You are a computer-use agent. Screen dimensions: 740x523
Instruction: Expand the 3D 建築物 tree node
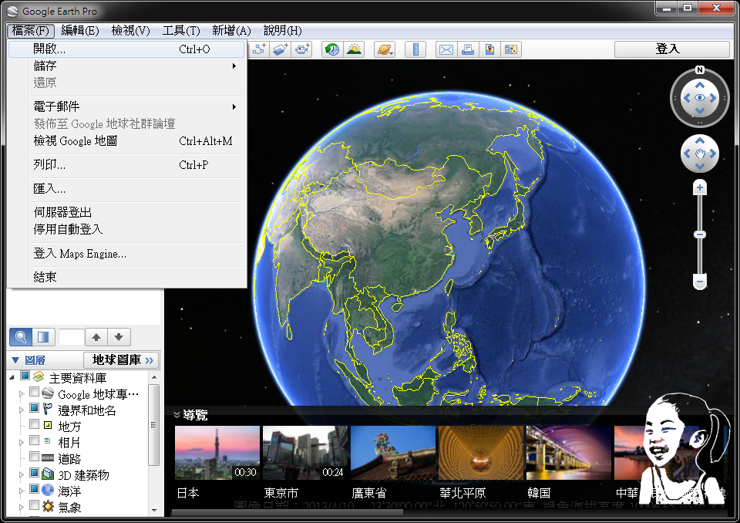22,474
